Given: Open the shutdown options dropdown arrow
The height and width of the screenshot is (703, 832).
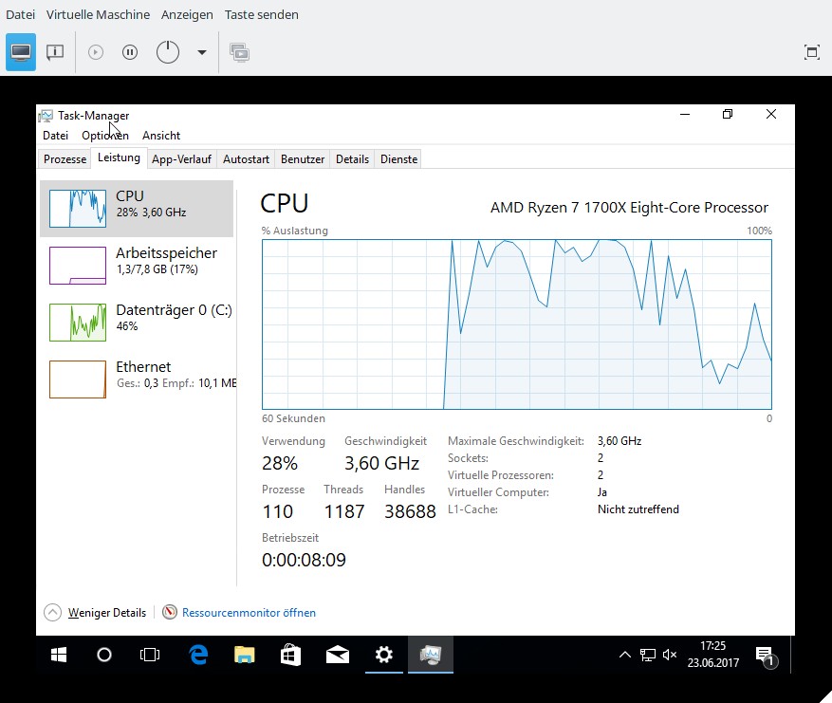Looking at the screenshot, I should point(202,52).
